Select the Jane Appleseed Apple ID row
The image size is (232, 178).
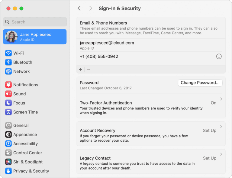(35, 37)
